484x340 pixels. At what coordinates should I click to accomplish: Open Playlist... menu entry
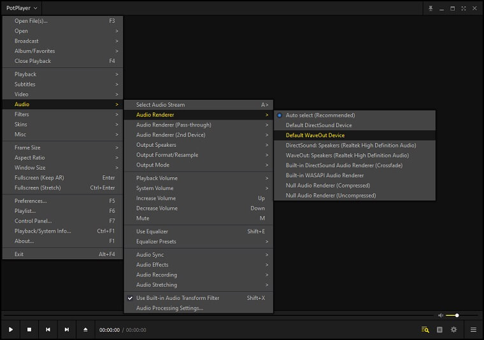tap(62, 210)
